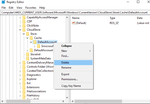
Task: Choose Copy Key Name in context menu
Action: (73, 86)
